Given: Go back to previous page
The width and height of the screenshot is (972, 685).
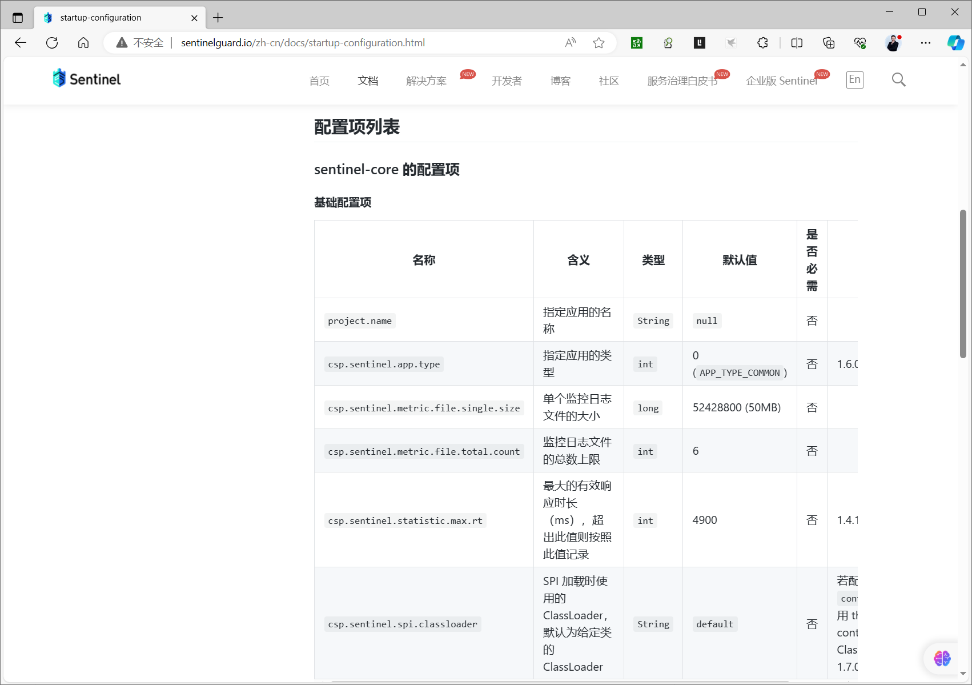Looking at the screenshot, I should click(21, 43).
